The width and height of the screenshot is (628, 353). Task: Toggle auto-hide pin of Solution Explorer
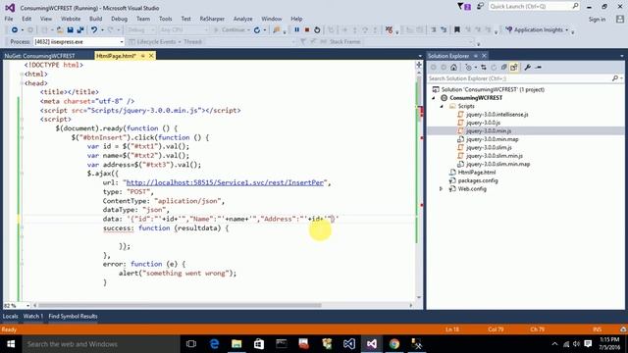[x=475, y=56]
